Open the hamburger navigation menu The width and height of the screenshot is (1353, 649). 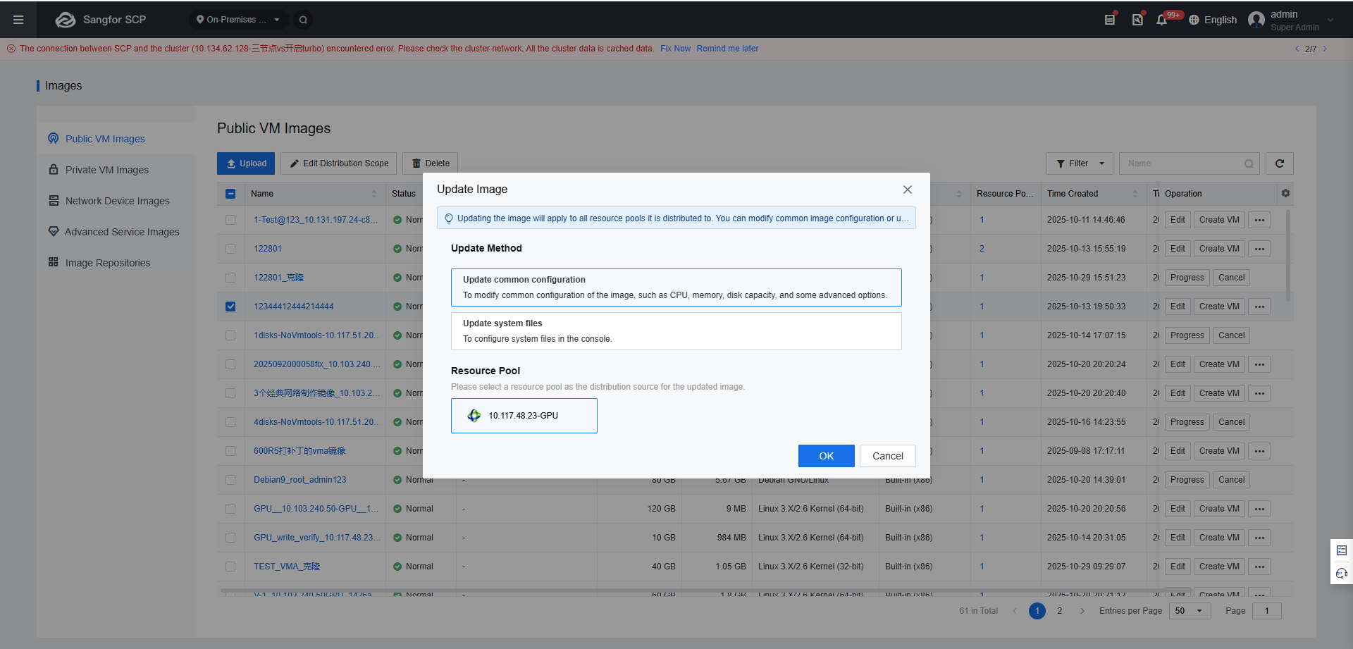[18, 20]
